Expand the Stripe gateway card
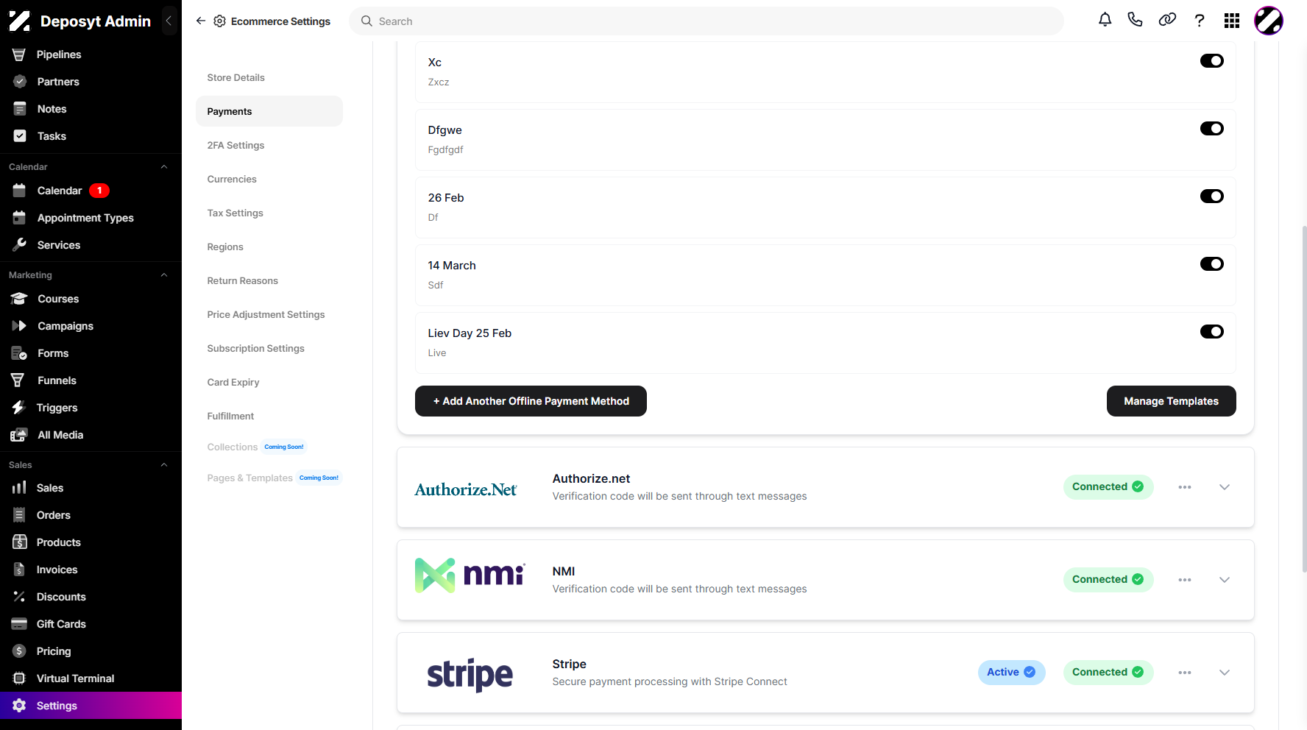 tap(1225, 673)
